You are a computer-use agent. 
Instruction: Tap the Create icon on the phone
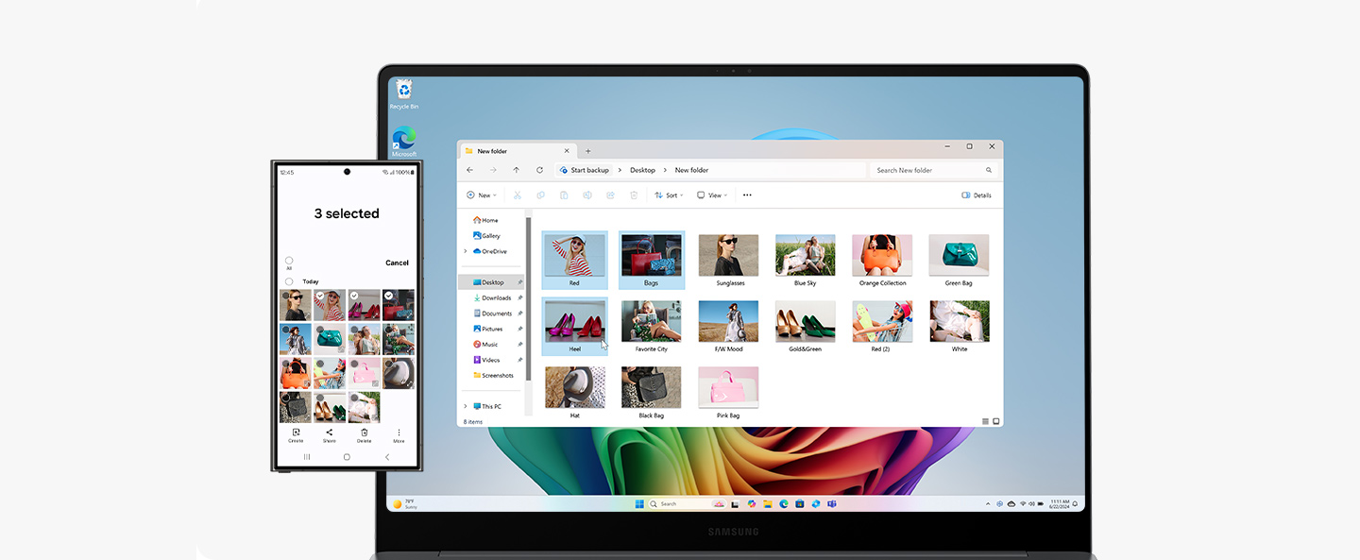(x=296, y=434)
